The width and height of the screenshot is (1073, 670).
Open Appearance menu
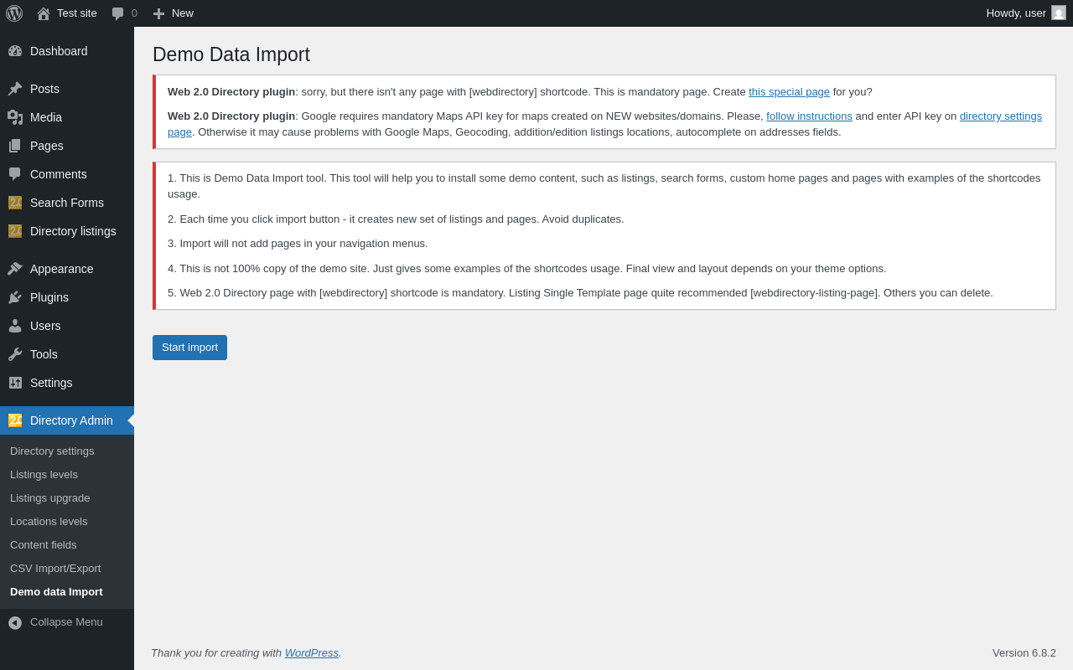tap(62, 269)
